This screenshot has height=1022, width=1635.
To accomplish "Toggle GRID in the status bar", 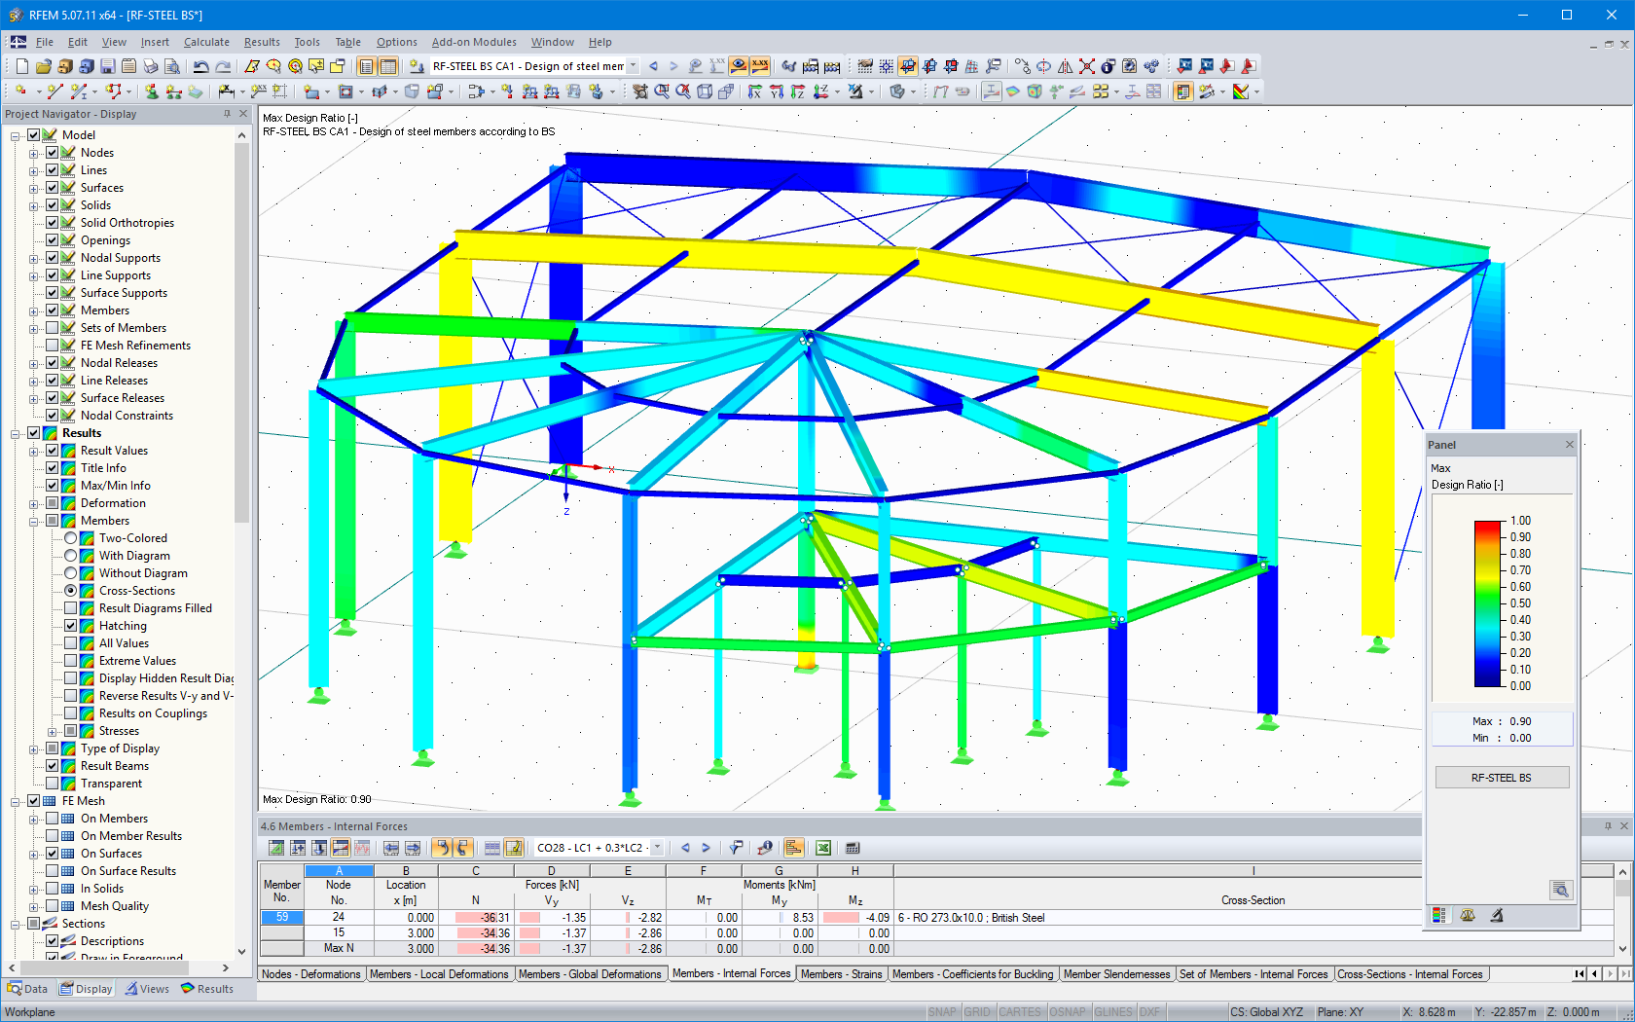I will click(x=977, y=1012).
